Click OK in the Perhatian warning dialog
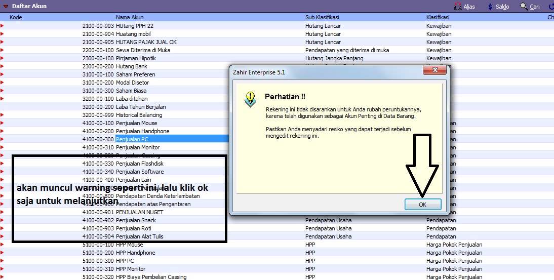 point(423,204)
